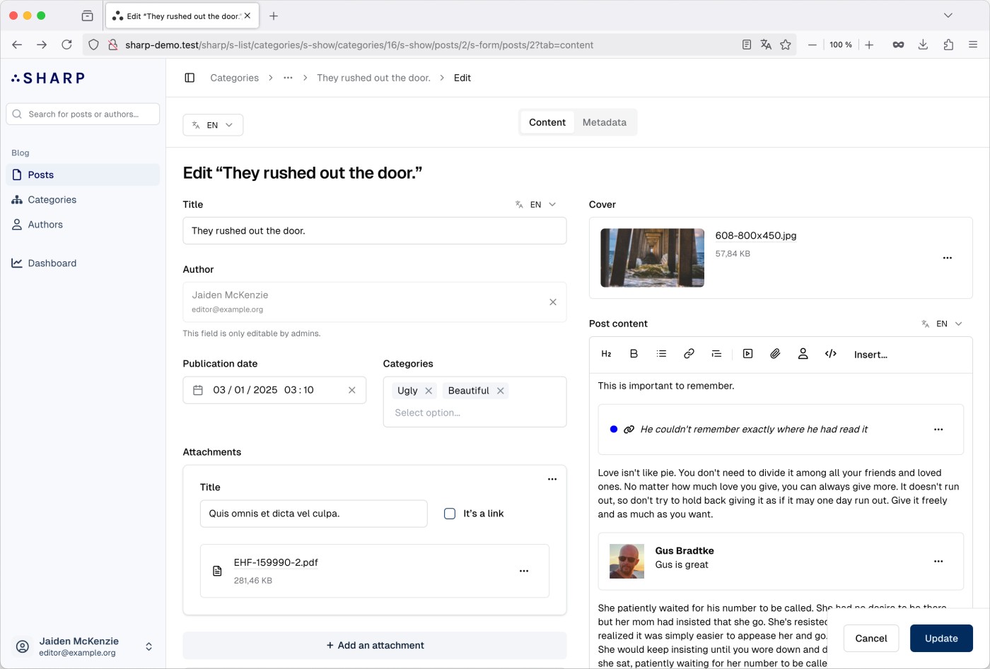990x669 pixels.
Task: Insert bullet list in post content
Action: pos(661,354)
